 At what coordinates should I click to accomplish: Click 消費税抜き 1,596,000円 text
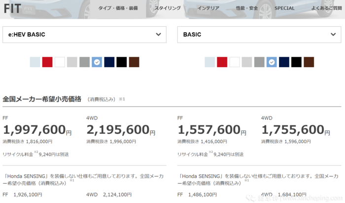[286, 141]
